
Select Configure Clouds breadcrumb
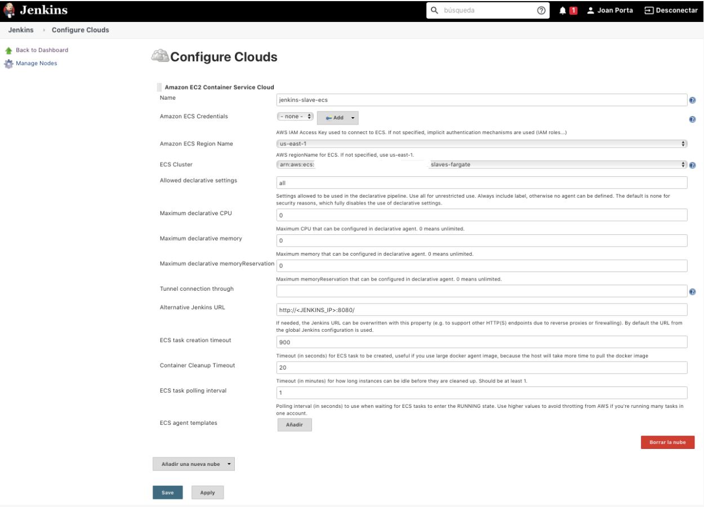(81, 30)
